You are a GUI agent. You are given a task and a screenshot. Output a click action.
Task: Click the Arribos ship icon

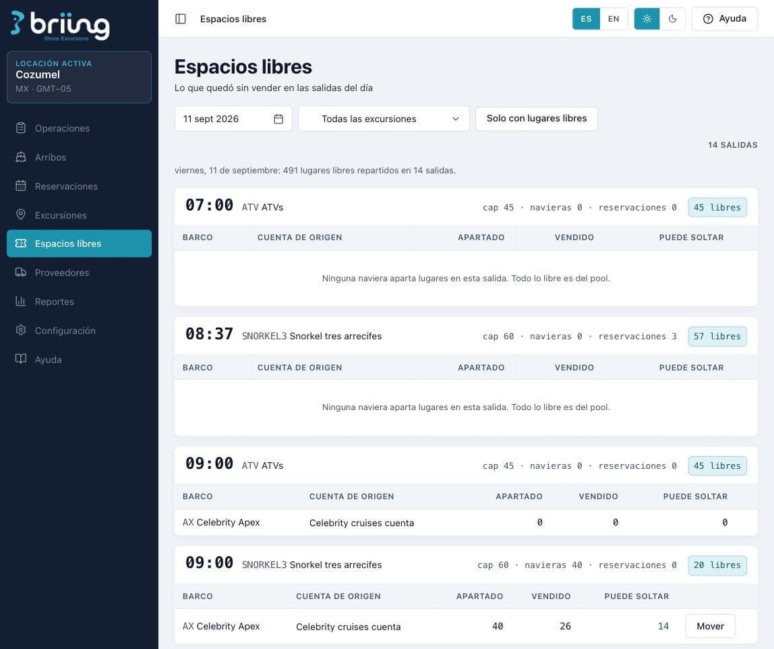21,157
